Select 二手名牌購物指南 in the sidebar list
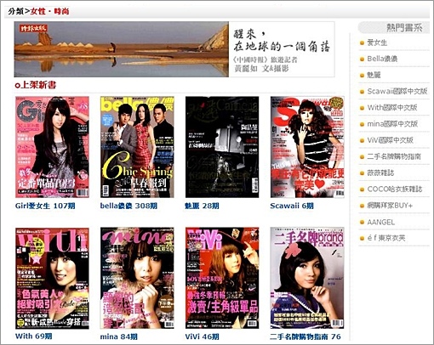This screenshot has height=345, width=434. (x=394, y=156)
